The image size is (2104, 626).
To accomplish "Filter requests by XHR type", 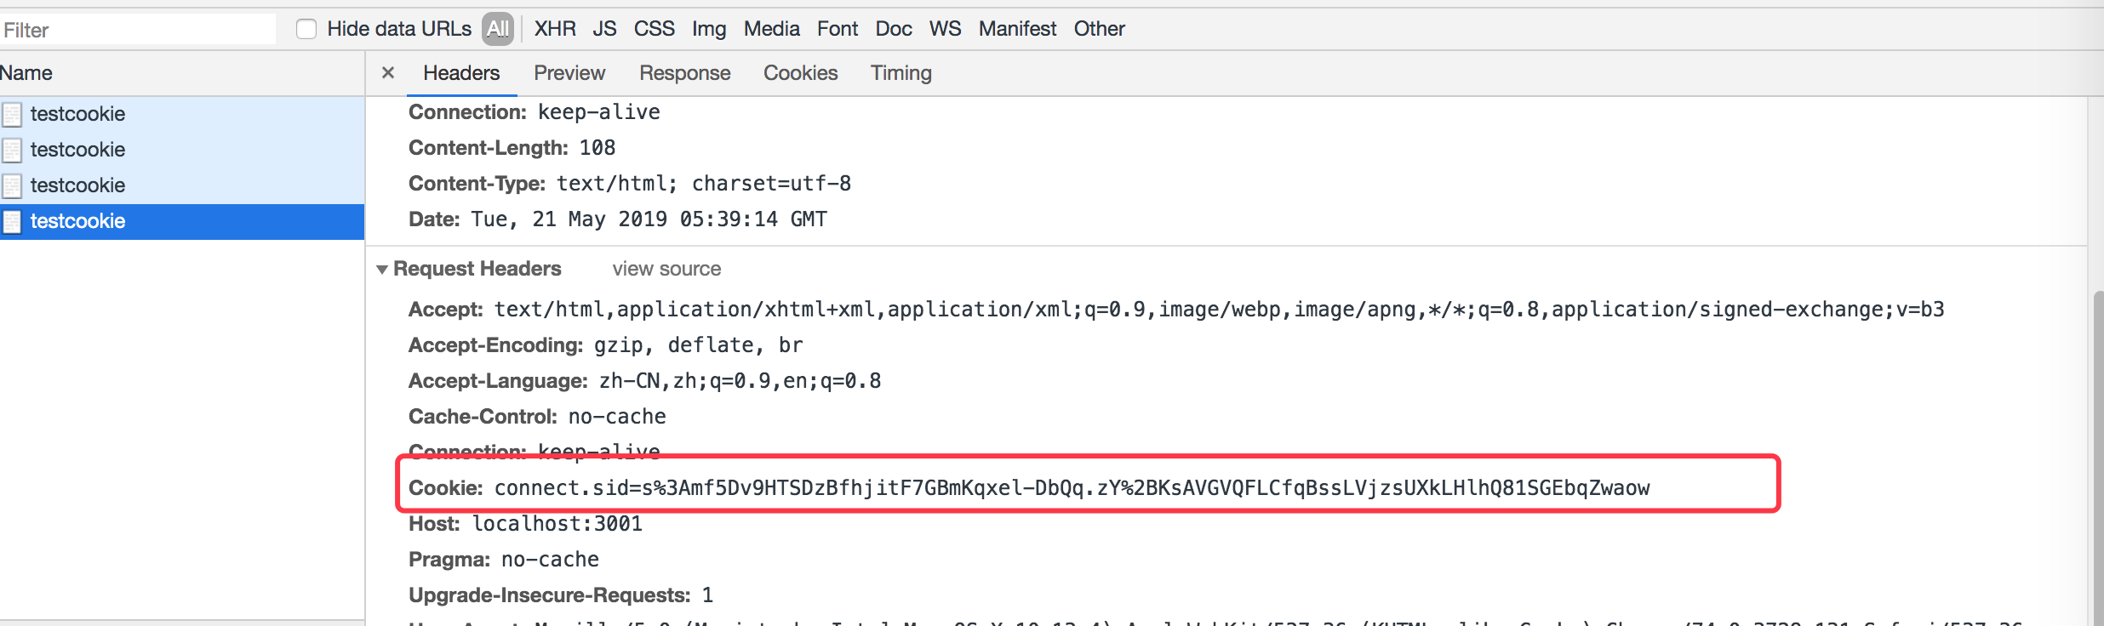I will coord(555,29).
